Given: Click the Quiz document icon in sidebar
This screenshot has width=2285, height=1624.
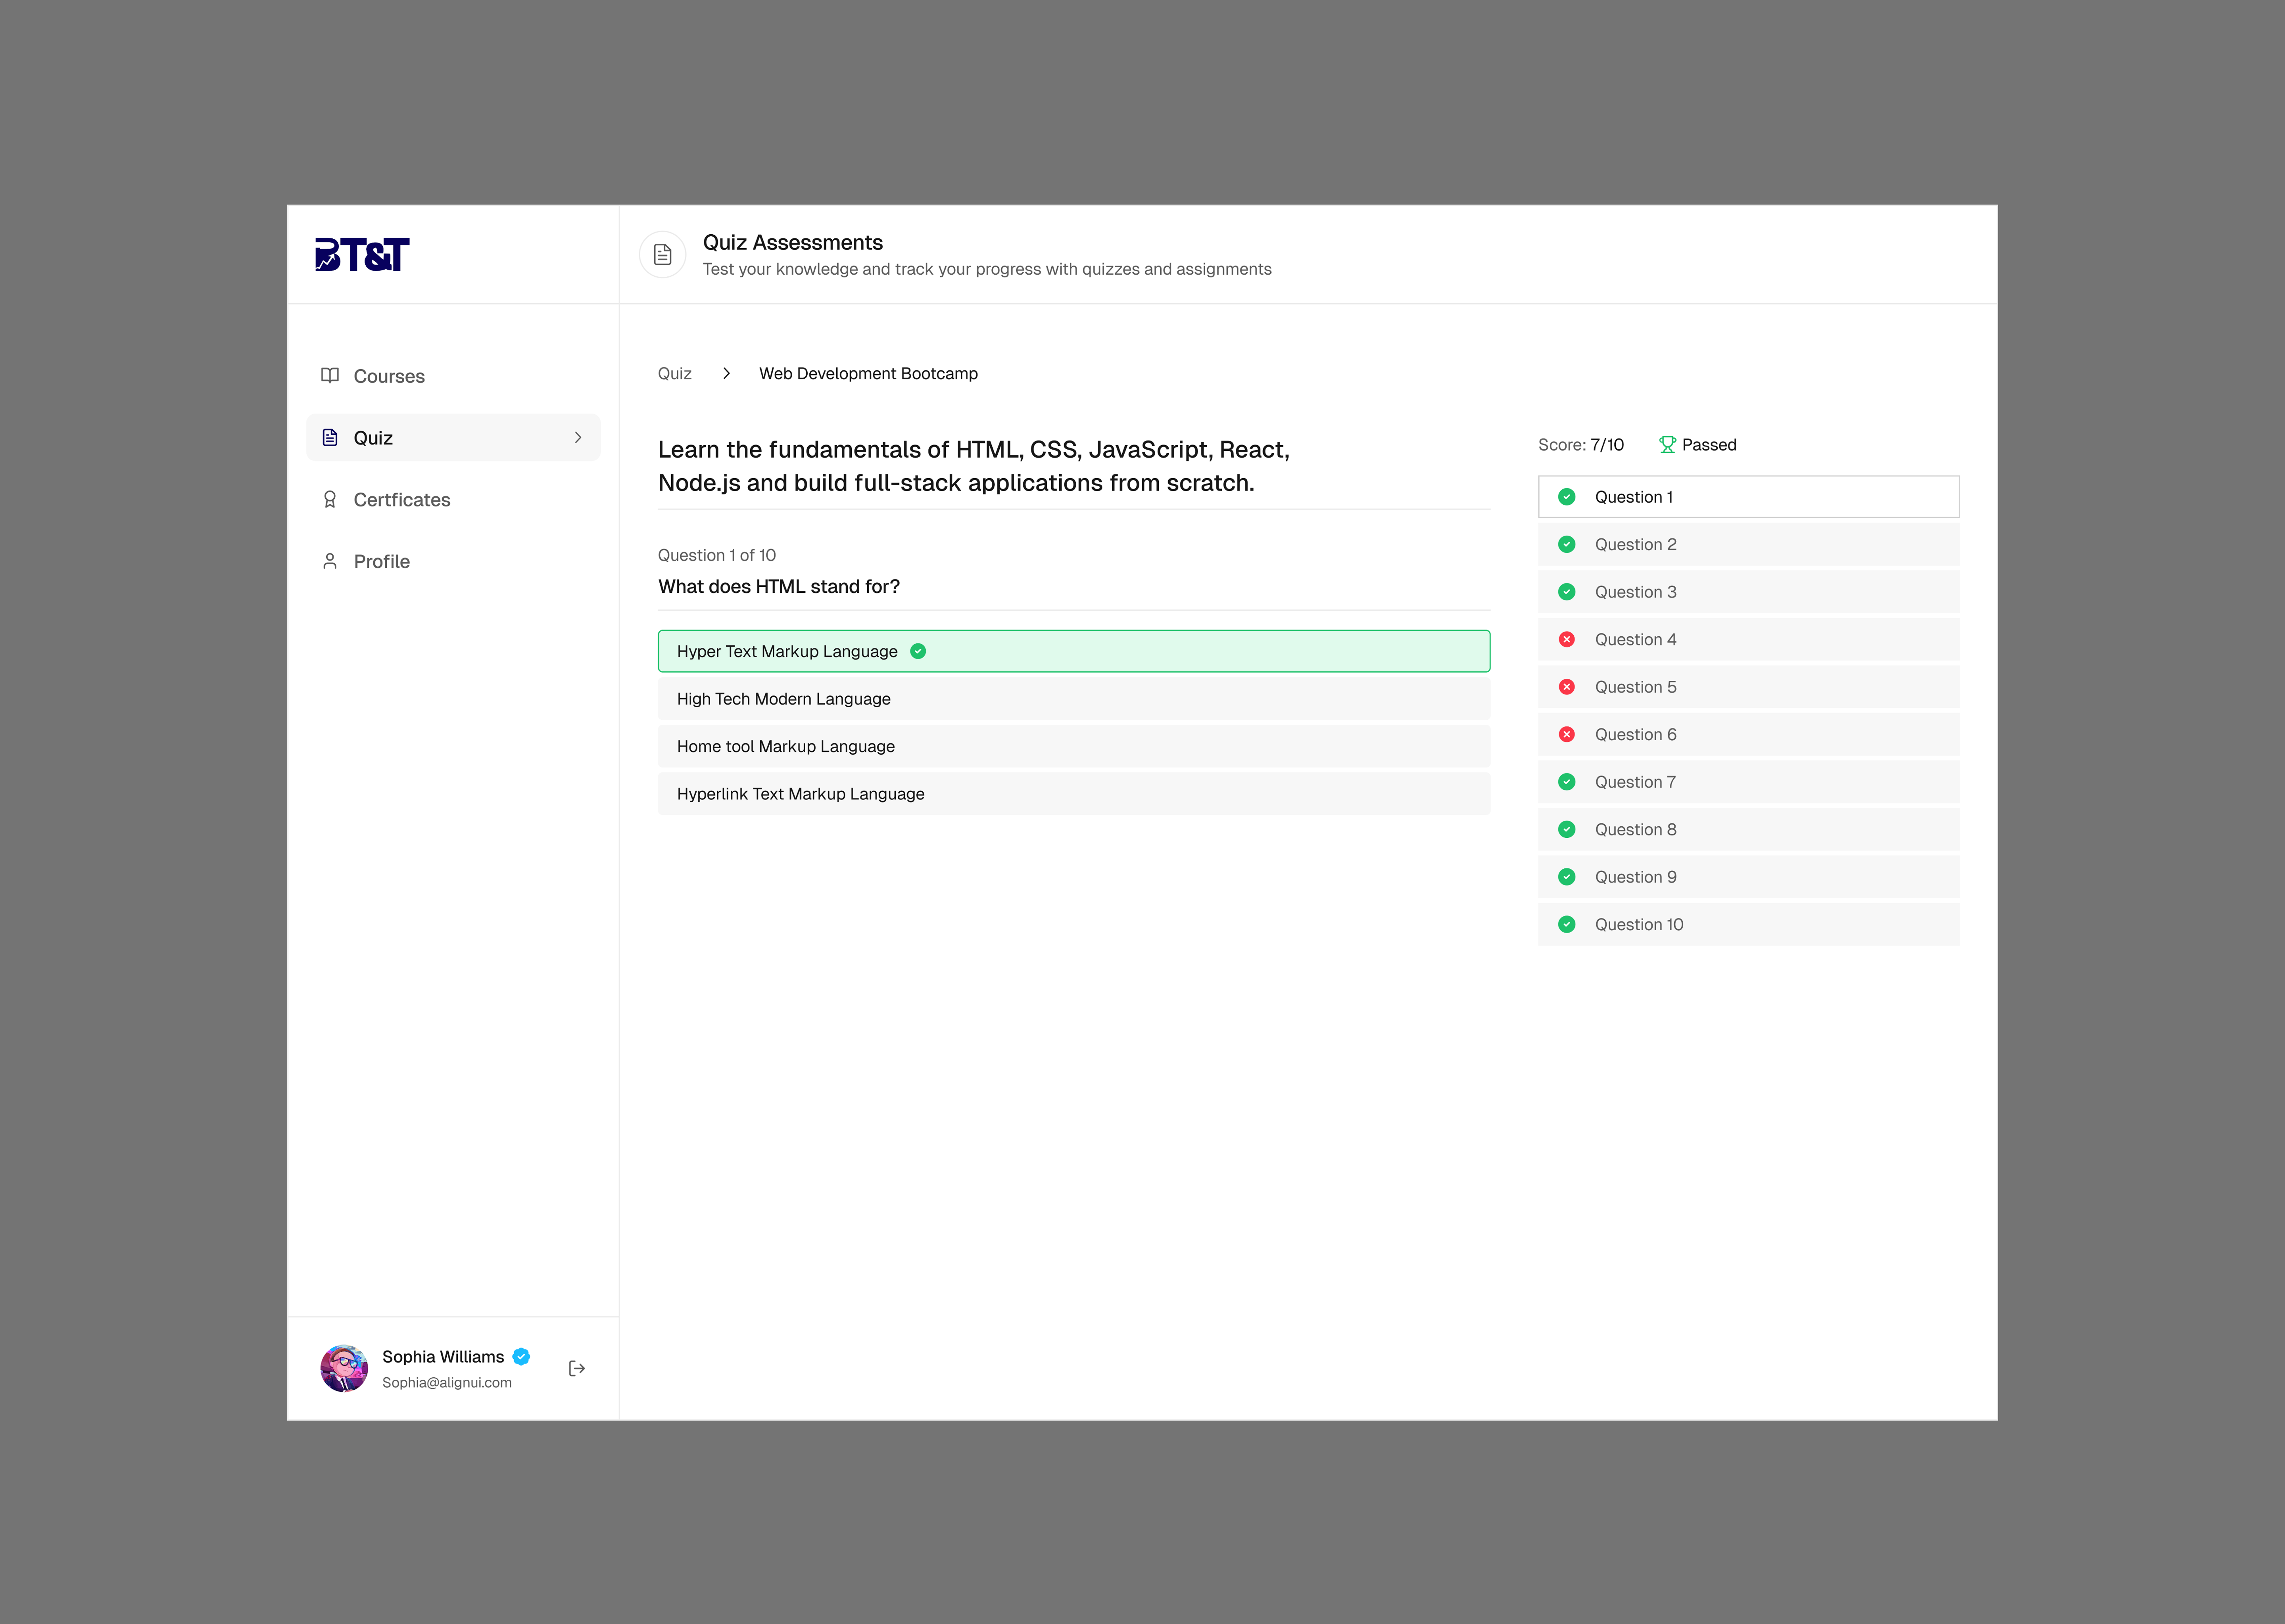Looking at the screenshot, I should tap(330, 438).
